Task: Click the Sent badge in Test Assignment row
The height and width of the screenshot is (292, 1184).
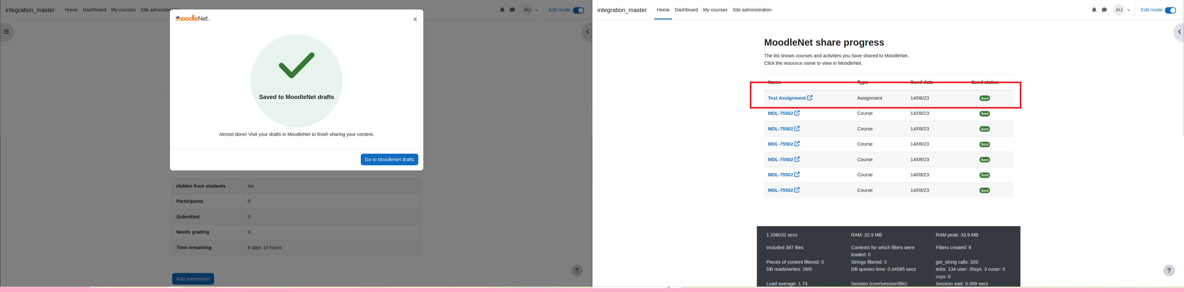Action: tap(985, 98)
